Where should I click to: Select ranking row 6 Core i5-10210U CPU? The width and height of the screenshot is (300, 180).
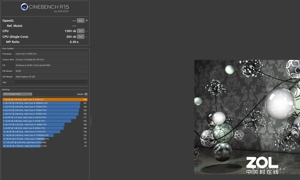point(45,118)
